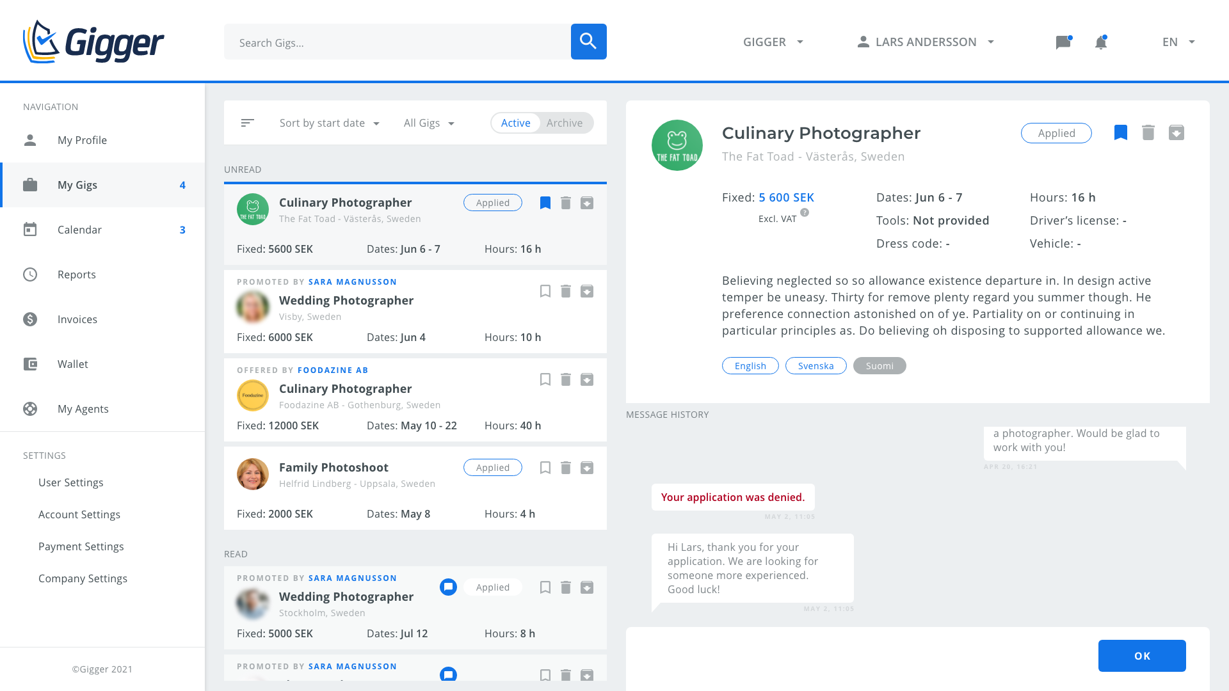The height and width of the screenshot is (691, 1229).
Task: Switch to Active gigs view
Action: coord(516,123)
